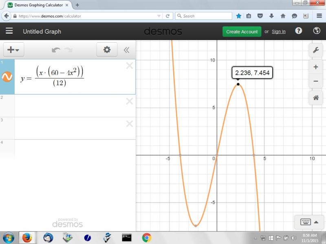Open the Firefox Hello chat icon
Viewport: 326px width, 244px height.
coord(294,16)
